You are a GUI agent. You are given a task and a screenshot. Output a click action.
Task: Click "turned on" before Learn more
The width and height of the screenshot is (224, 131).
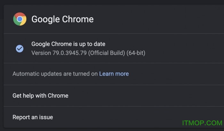tap(86, 74)
